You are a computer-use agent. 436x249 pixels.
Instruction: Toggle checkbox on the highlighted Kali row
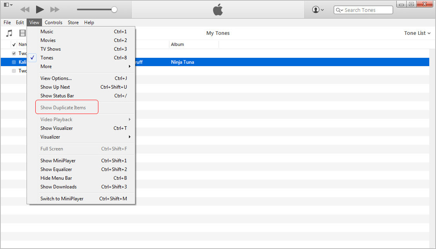pyautogui.click(x=14, y=62)
